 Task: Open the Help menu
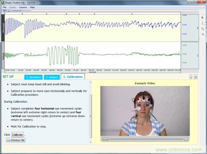pos(32,7)
